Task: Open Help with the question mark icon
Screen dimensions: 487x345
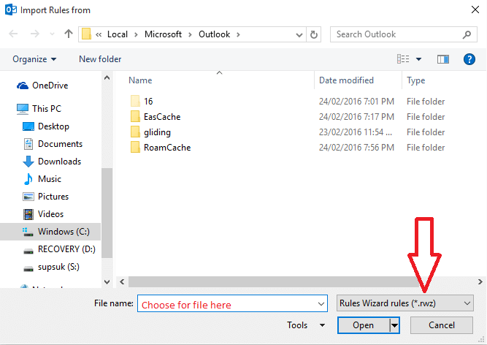Action: [469, 59]
